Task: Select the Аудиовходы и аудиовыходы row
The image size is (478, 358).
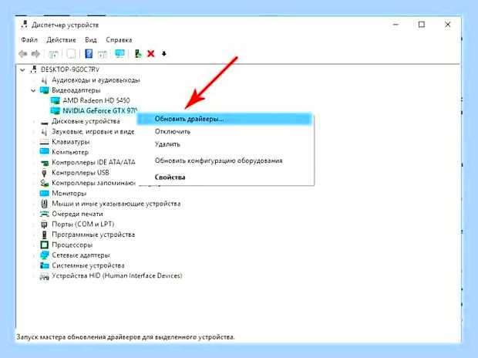Action: click(96, 80)
